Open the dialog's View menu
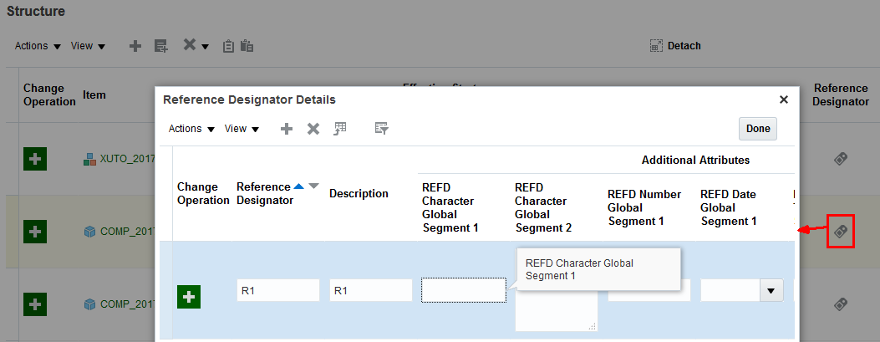Screen dimensions: 880x342 [x=242, y=129]
